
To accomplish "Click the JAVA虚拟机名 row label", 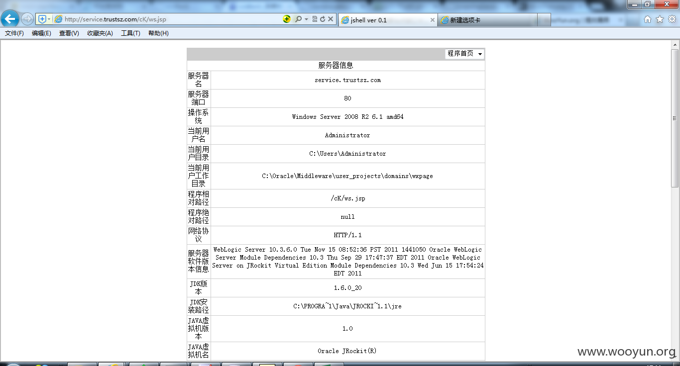I will tap(199, 351).
